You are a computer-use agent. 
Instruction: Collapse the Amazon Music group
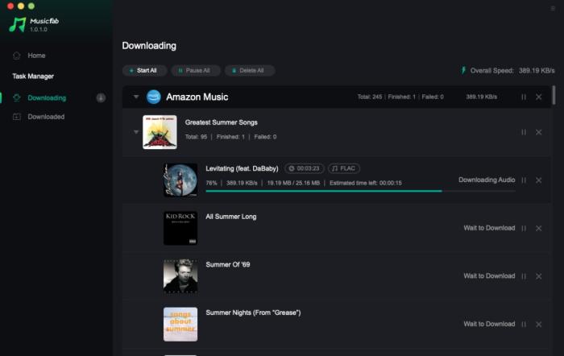tap(136, 97)
